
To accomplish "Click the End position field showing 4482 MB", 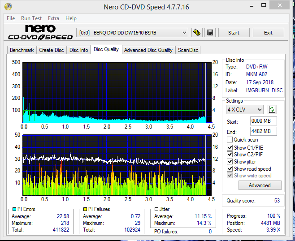I will (x=264, y=131).
